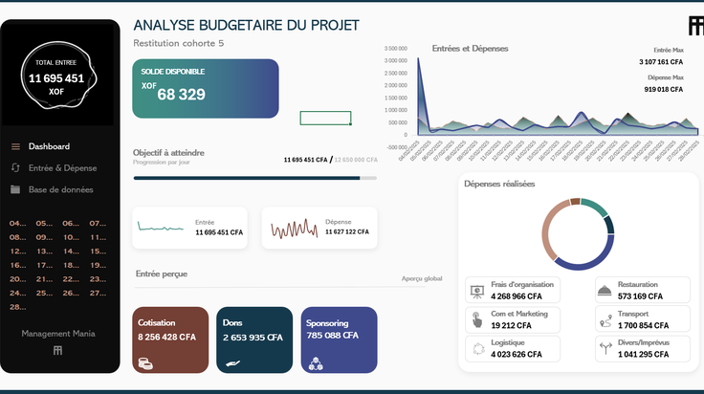Click the Aperçu global link
This screenshot has height=394, width=704.
pos(422,278)
